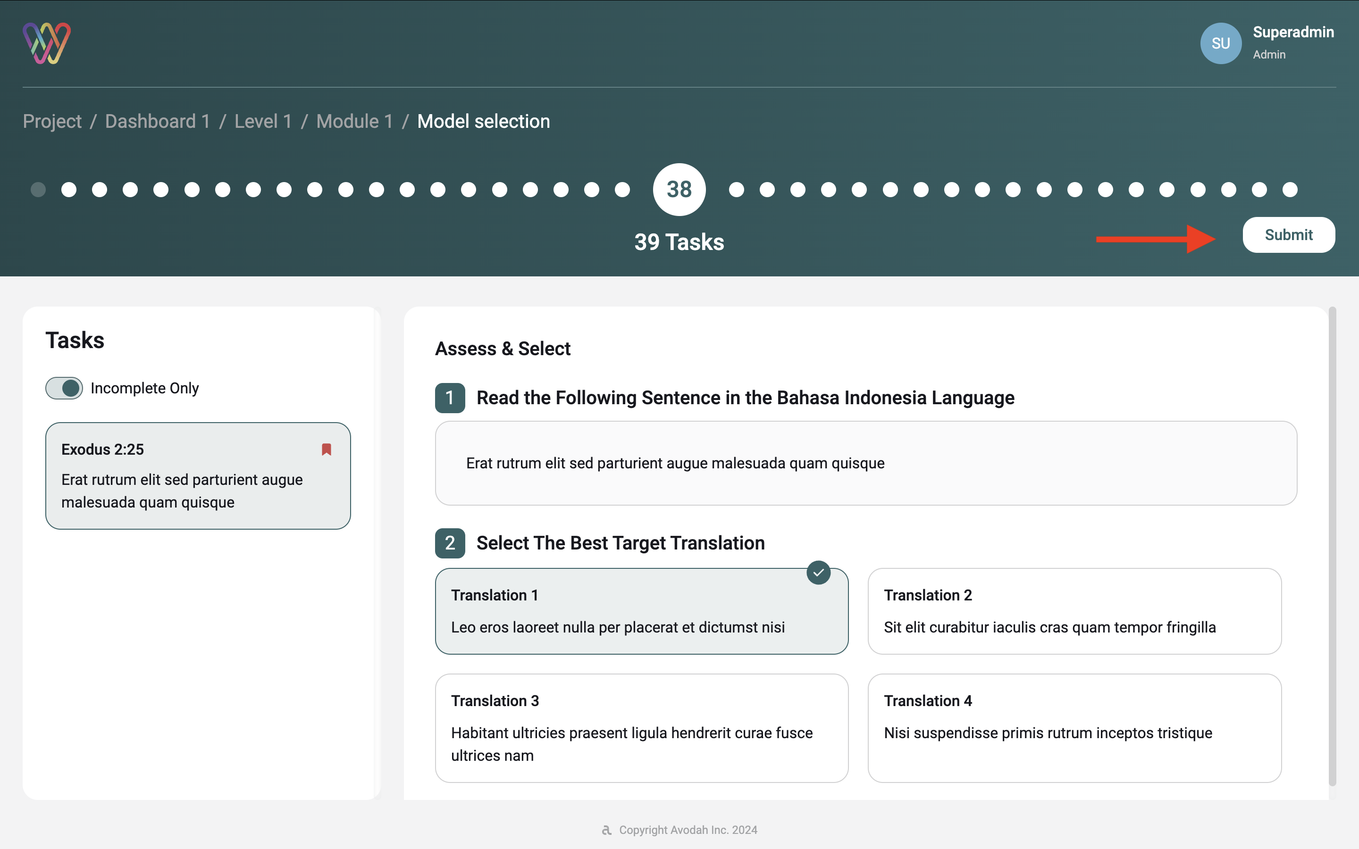Image resolution: width=1359 pixels, height=849 pixels.
Task: Click the checkmark badge on Translation 1
Action: pyautogui.click(x=818, y=572)
